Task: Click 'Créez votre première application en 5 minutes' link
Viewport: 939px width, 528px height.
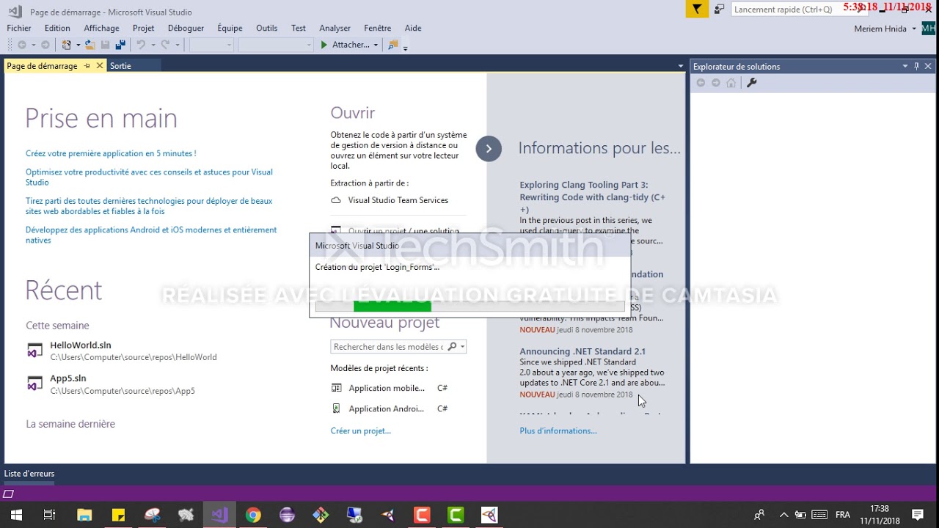Action: point(111,153)
